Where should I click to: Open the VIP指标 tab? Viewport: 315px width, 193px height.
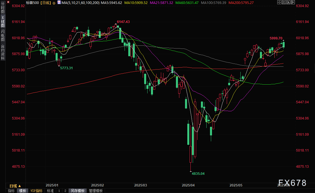click(36, 191)
